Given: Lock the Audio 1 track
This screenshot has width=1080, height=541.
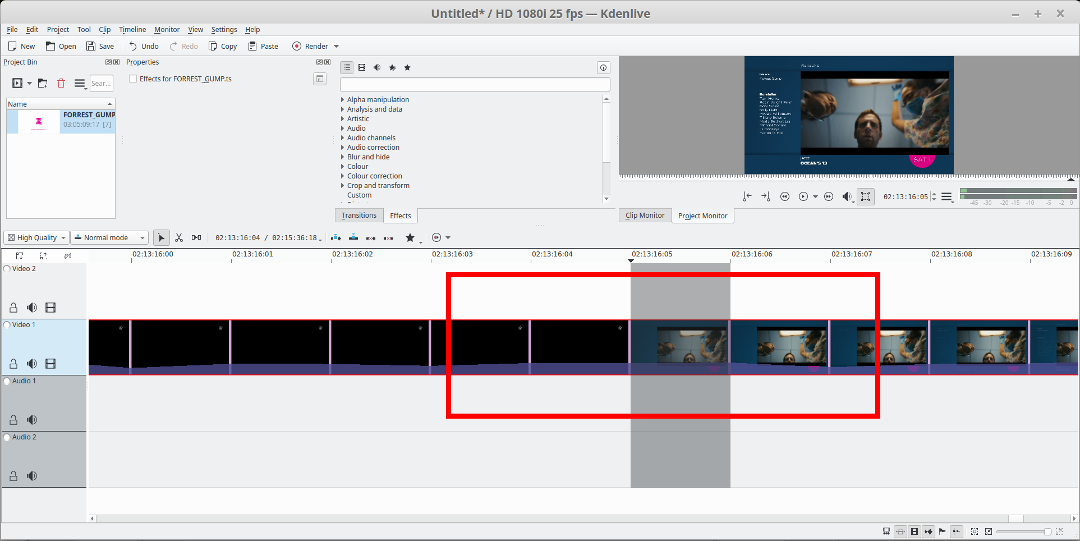Looking at the screenshot, I should [x=13, y=420].
